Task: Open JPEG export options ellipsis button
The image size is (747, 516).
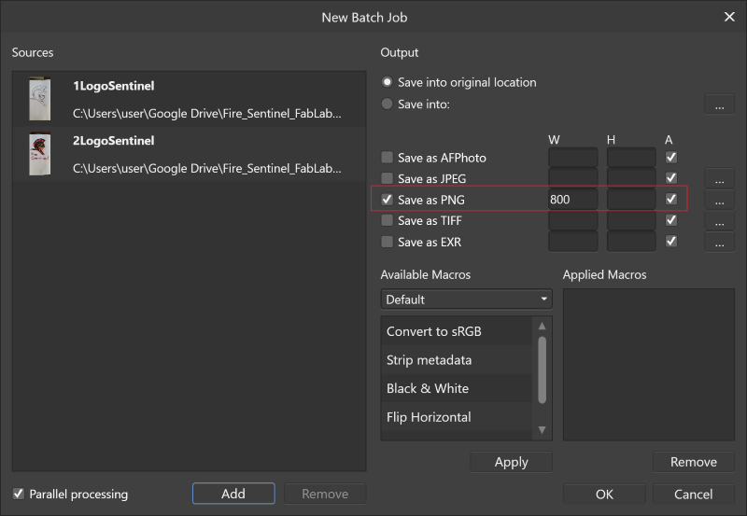Action: (x=718, y=178)
